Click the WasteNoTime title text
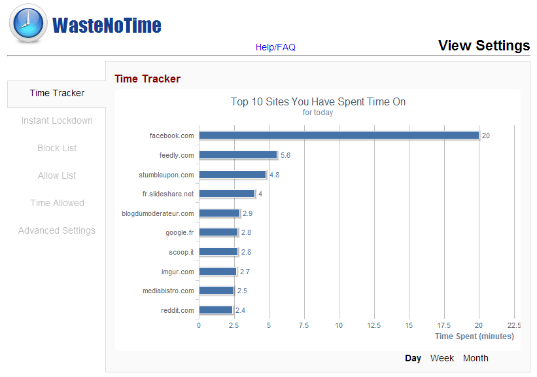 [x=107, y=26]
